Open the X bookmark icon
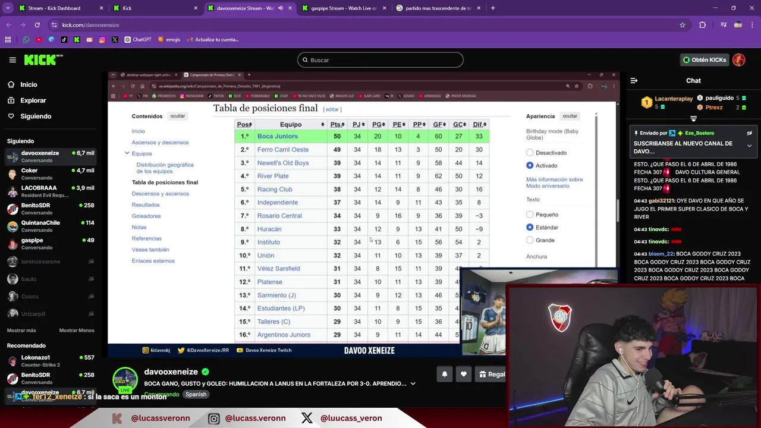This screenshot has height=428, width=761. (x=115, y=40)
